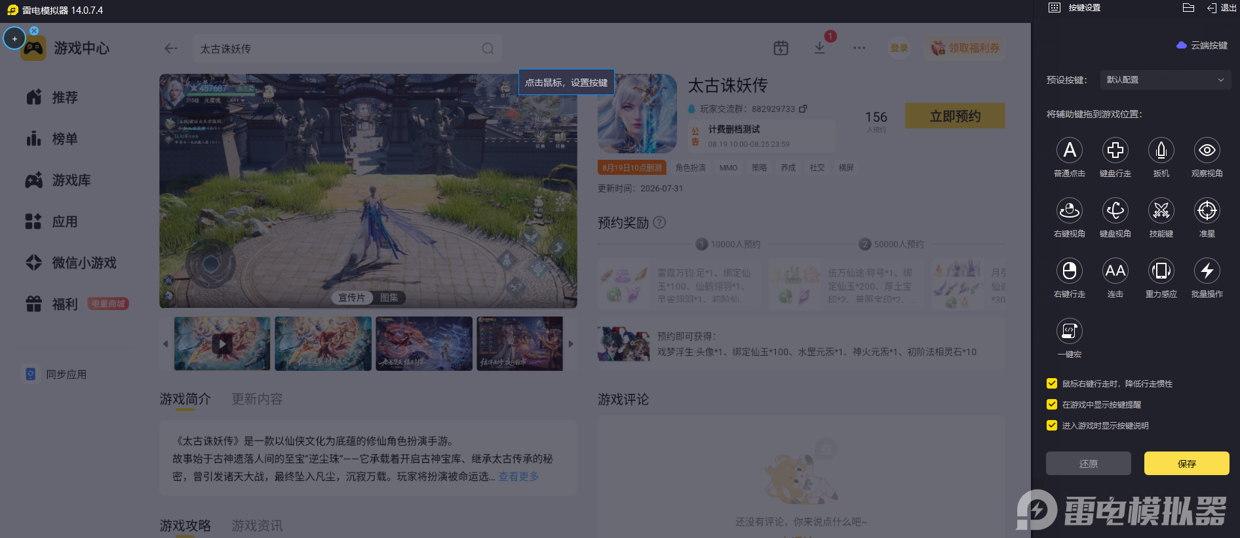Toggle 在游戏中显示按键提醒 checkbox
This screenshot has height=538, width=1240.
coord(1052,404)
